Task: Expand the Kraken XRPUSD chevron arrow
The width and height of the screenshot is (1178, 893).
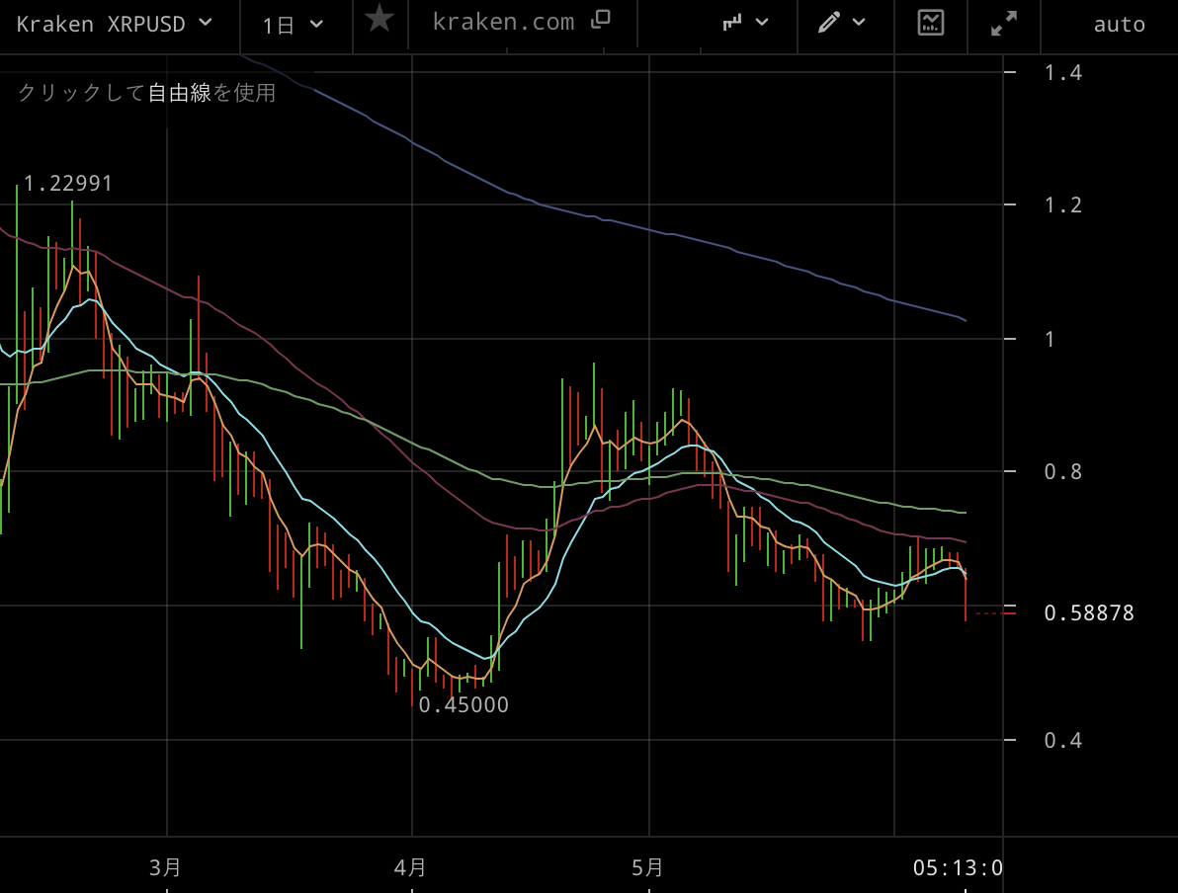Action: coord(206,23)
